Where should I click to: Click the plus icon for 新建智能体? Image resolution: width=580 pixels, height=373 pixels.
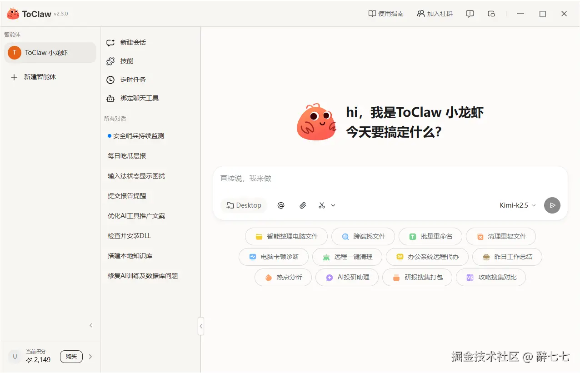tap(14, 77)
